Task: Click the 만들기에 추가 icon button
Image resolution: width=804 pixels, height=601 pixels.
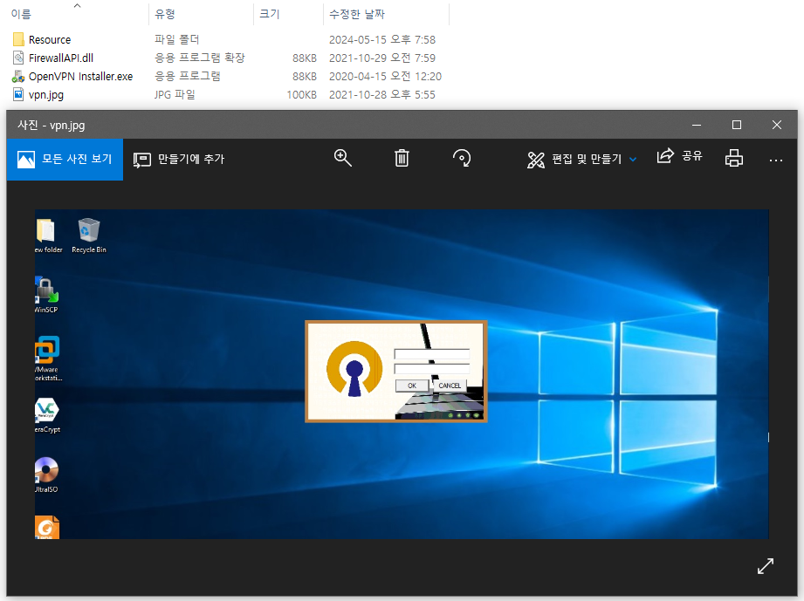Action: (178, 160)
